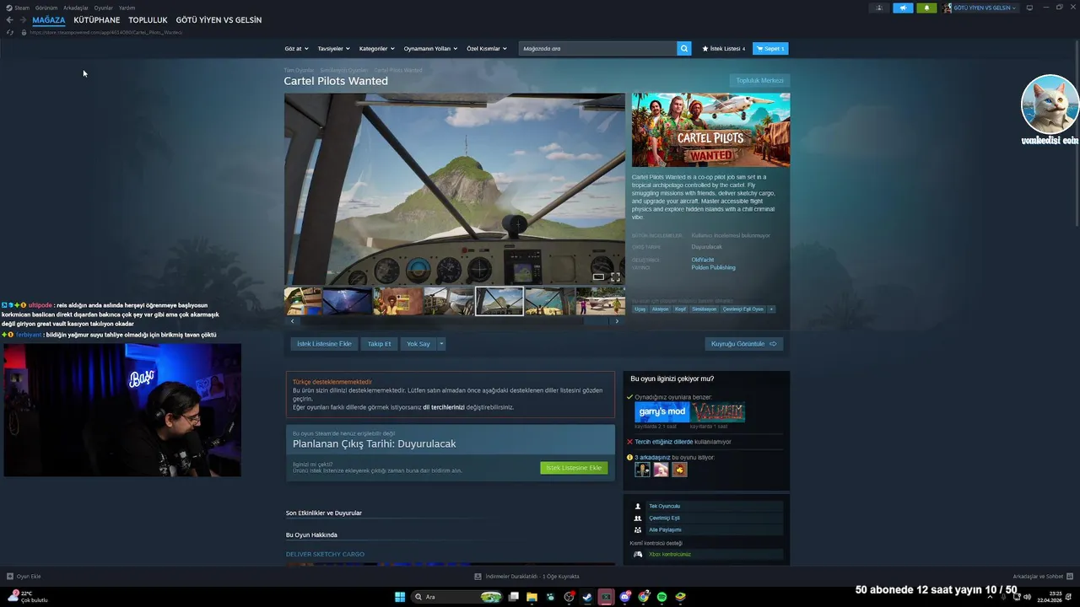The width and height of the screenshot is (1080, 607).
Task: Expand the Oynamanın Yolları dropdown
Action: point(430,49)
